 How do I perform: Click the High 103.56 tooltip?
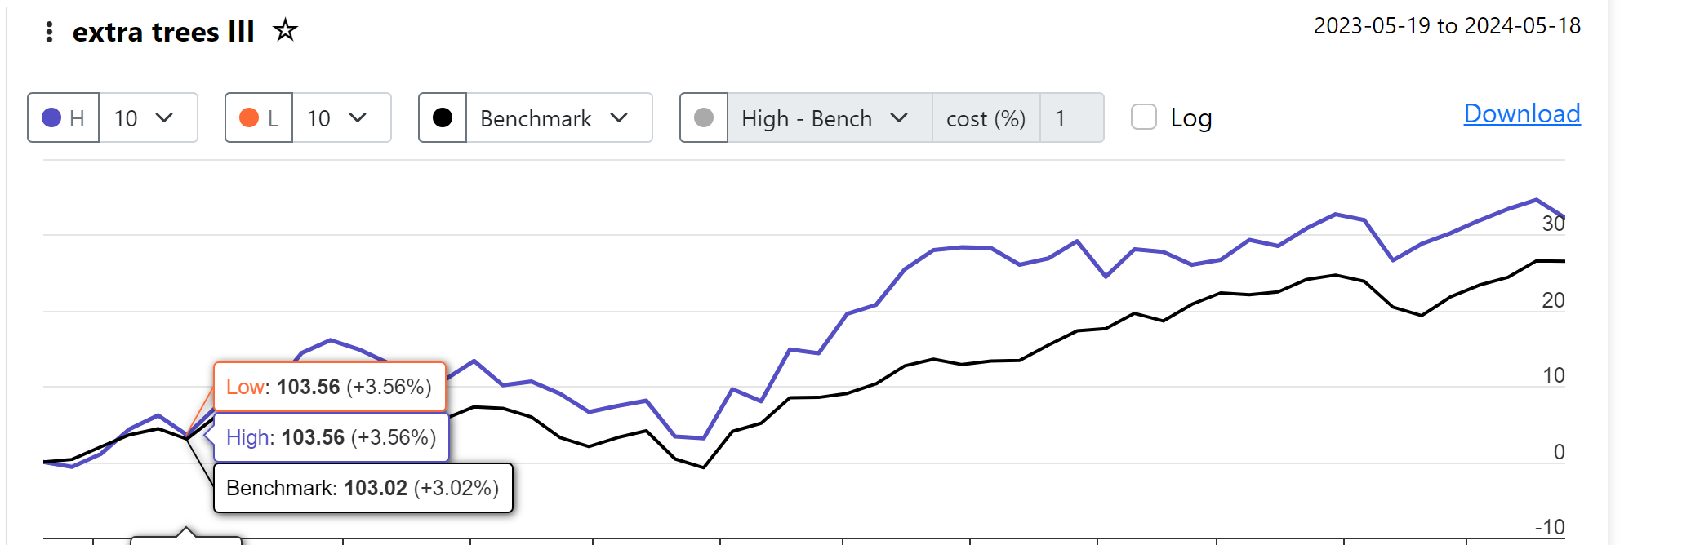tap(332, 437)
